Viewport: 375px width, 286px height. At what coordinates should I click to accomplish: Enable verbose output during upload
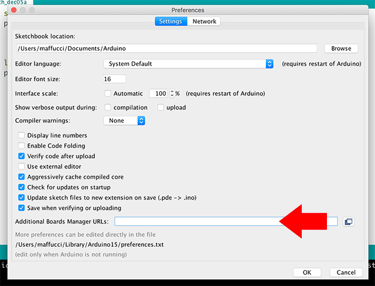(x=161, y=107)
